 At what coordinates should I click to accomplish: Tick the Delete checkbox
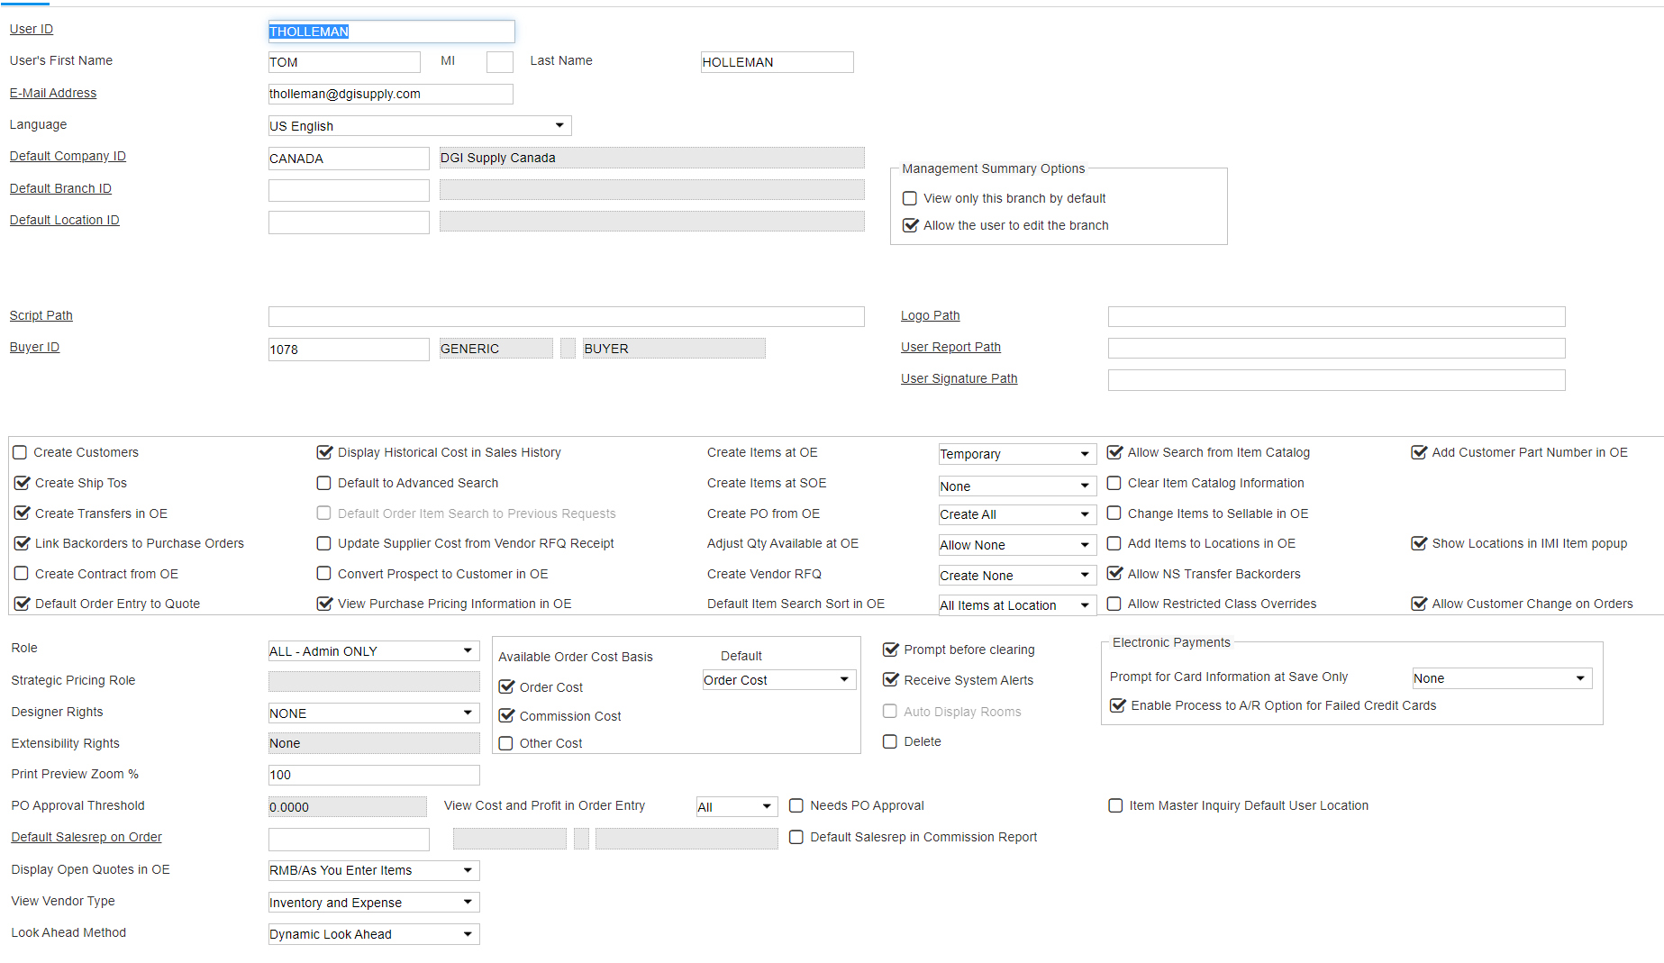click(890, 741)
